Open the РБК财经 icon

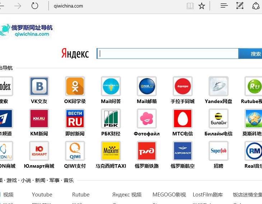111,119
